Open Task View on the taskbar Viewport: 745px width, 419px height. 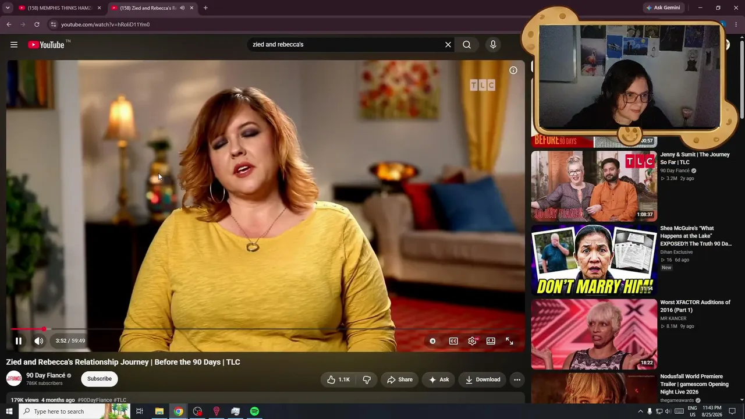tap(140, 411)
